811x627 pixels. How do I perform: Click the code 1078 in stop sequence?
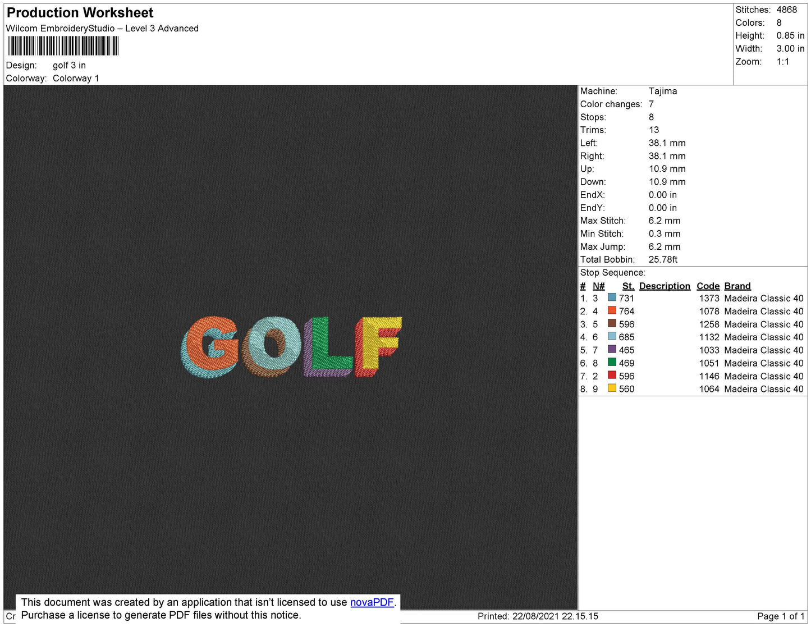pos(709,311)
